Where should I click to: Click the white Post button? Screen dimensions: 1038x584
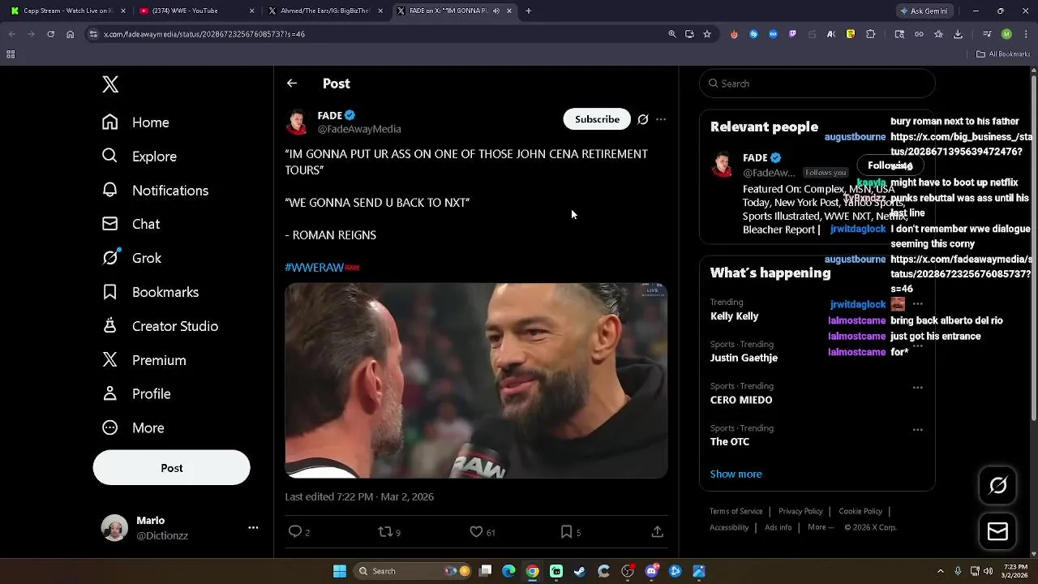coord(171,468)
